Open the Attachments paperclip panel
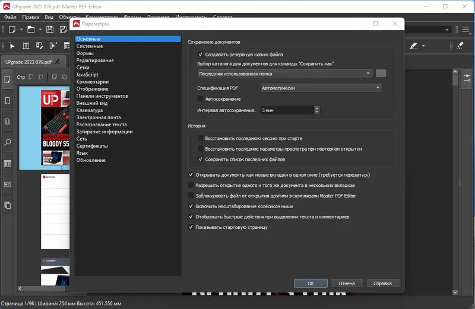475x309 pixels. (8, 122)
